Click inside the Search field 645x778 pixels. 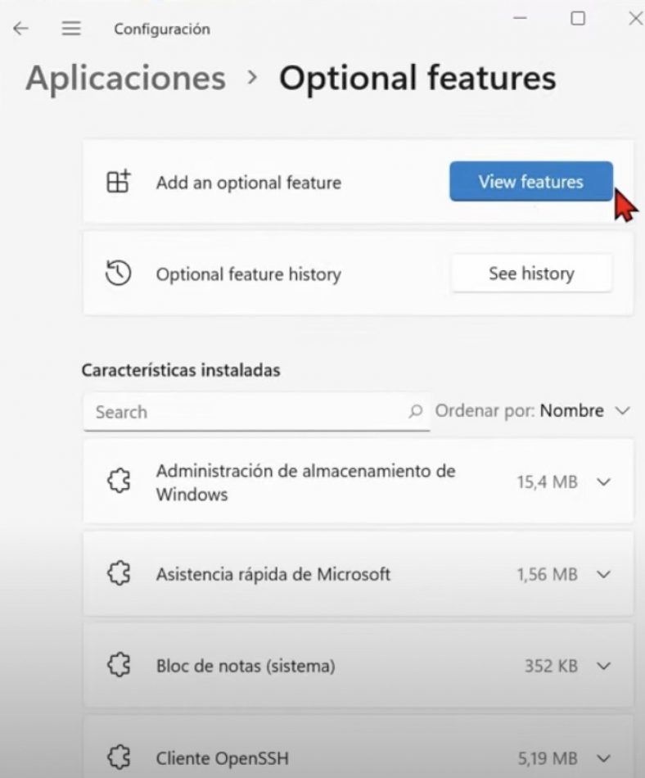click(246, 412)
